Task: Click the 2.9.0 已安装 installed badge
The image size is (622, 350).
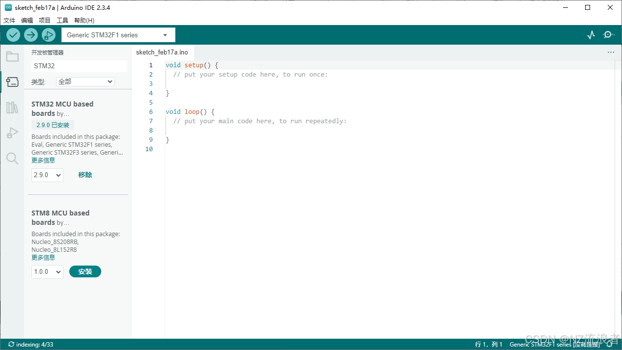Action: click(x=53, y=125)
